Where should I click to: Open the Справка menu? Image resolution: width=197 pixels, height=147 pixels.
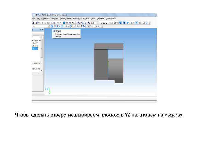pyautogui.click(x=100, y=19)
